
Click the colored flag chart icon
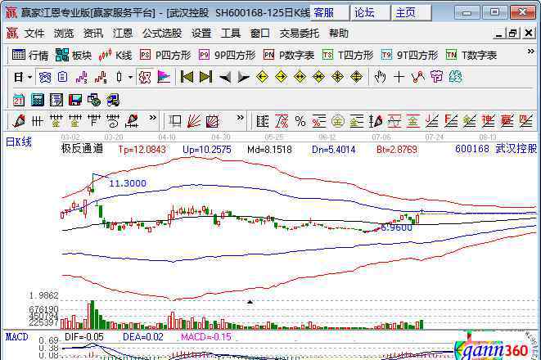point(164,77)
